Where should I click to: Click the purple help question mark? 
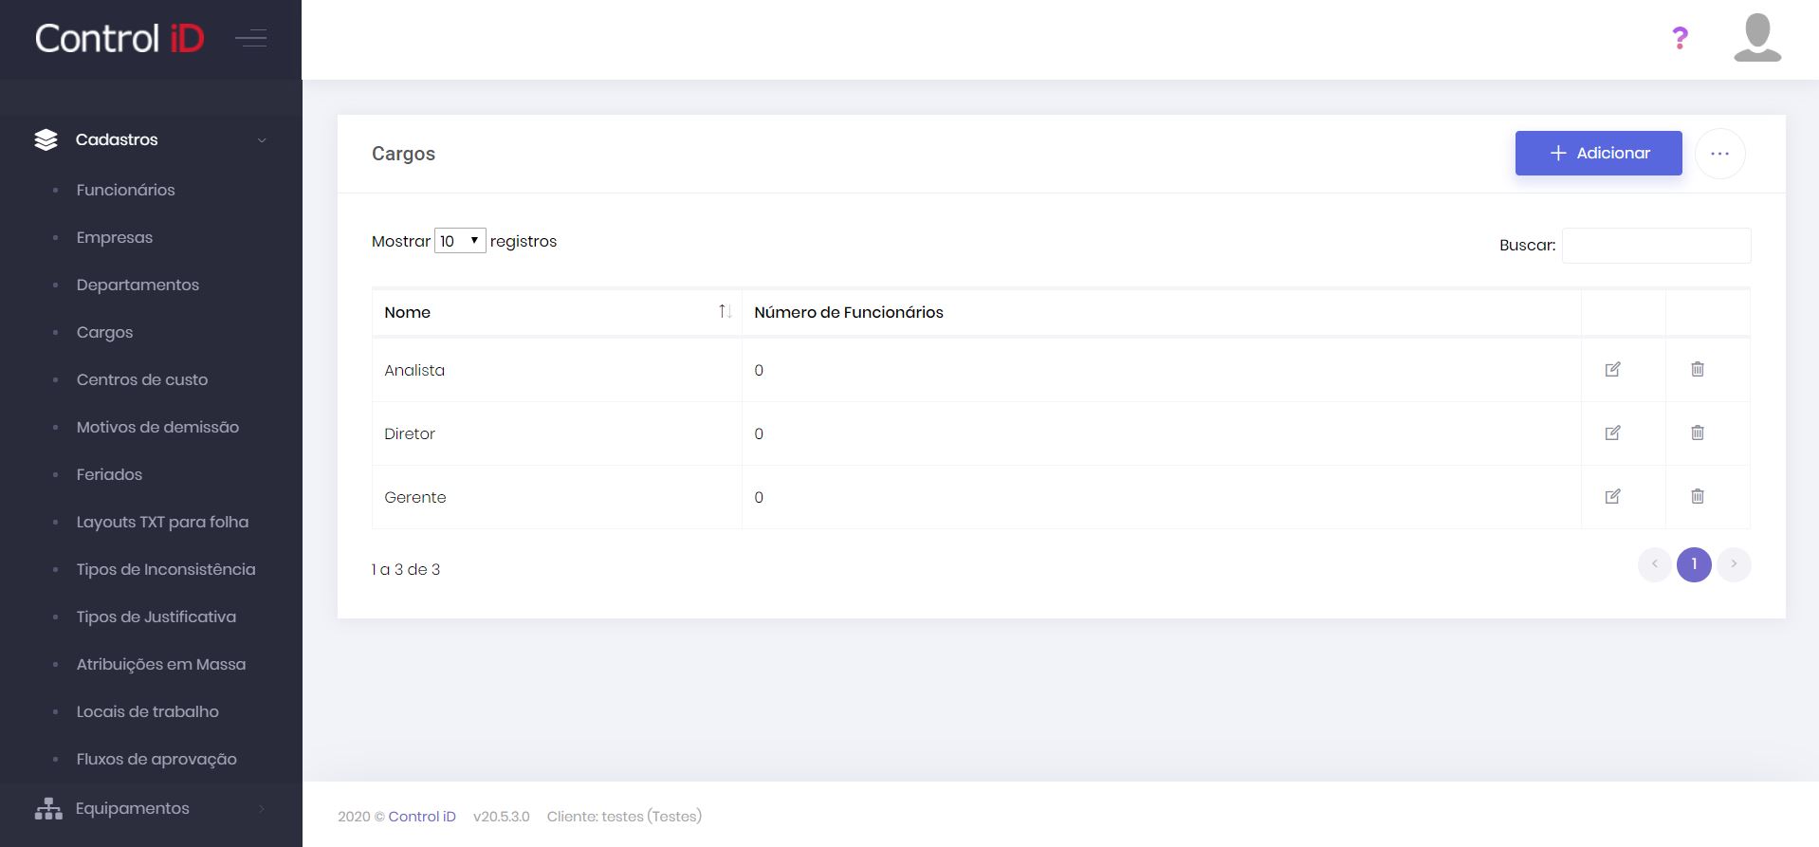click(x=1680, y=38)
